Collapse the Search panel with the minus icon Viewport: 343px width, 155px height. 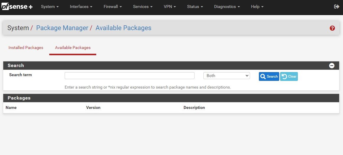coord(332,66)
